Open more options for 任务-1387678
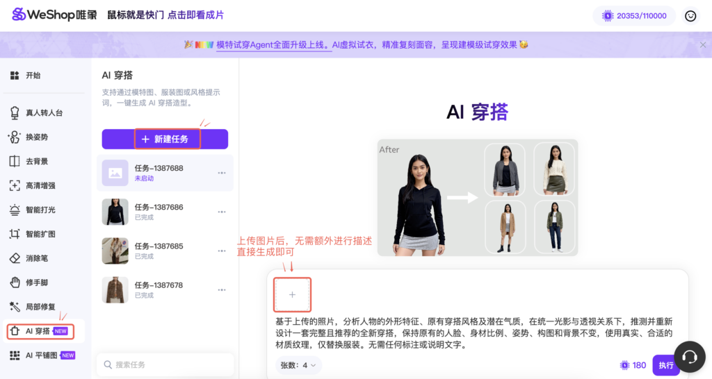The width and height of the screenshot is (712, 379). coord(222,289)
